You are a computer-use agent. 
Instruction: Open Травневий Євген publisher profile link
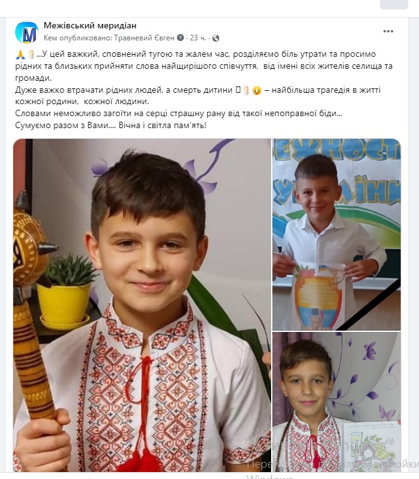click(144, 38)
